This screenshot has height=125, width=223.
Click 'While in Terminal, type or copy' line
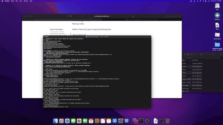(91, 29)
